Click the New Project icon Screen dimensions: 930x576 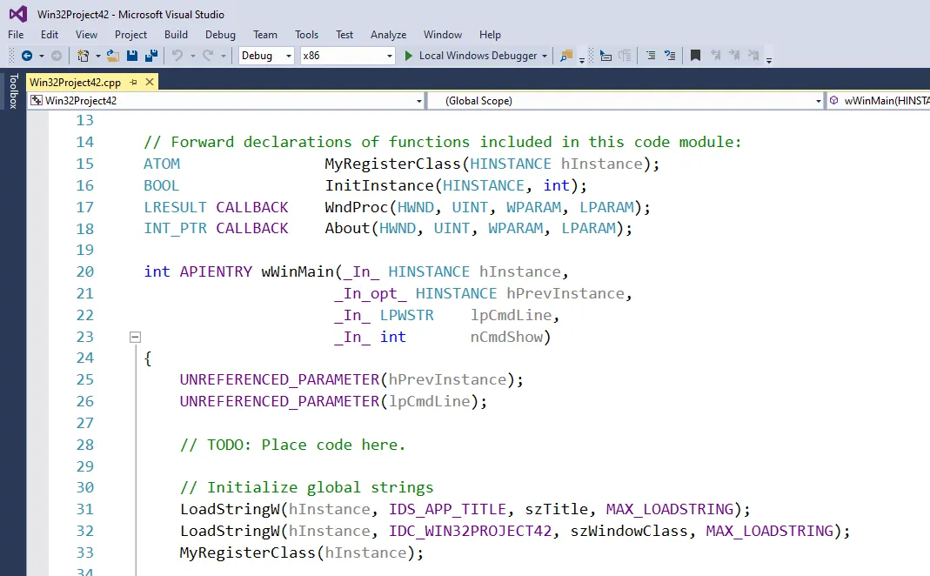(83, 56)
